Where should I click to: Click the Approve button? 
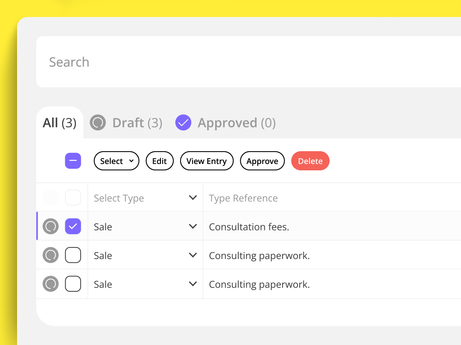point(262,161)
